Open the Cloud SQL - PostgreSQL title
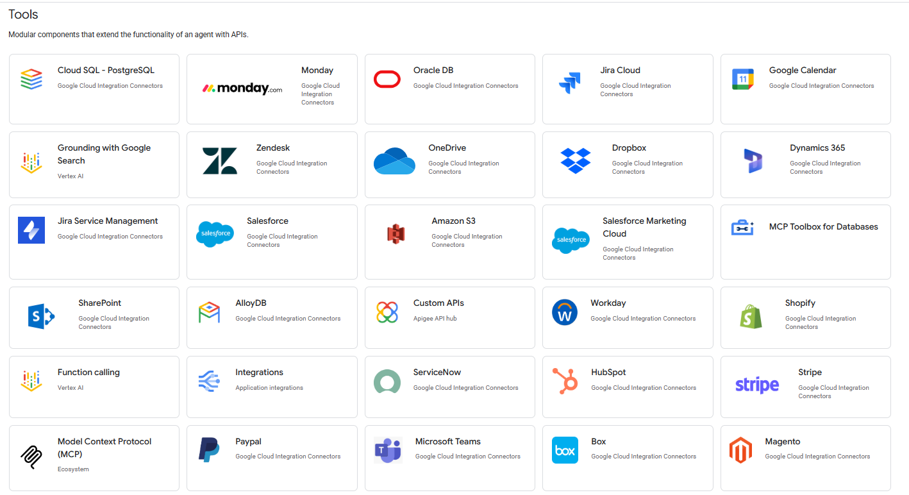The height and width of the screenshot is (495, 909). coord(106,71)
